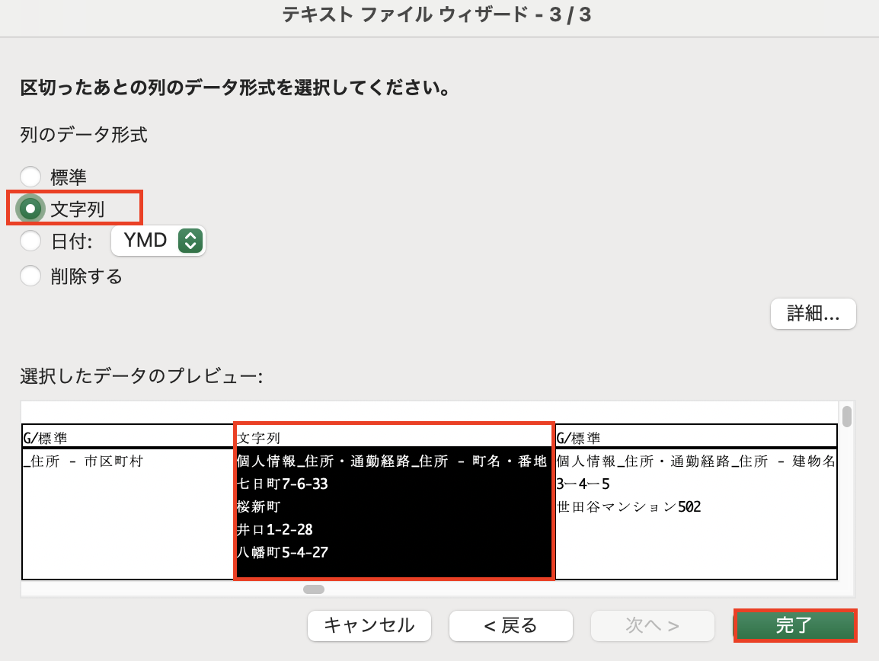Select 削除する to skip this column
Image resolution: width=879 pixels, height=661 pixels.
(30, 276)
